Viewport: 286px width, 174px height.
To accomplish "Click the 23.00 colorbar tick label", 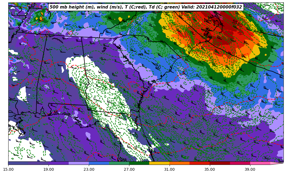I will 89,169.
